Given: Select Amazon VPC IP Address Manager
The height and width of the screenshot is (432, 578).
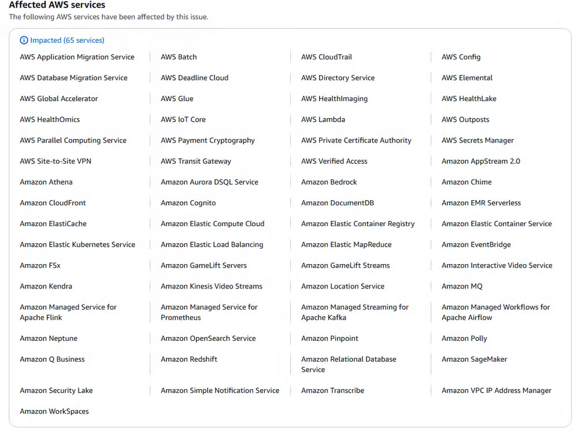Looking at the screenshot, I should coord(496,390).
